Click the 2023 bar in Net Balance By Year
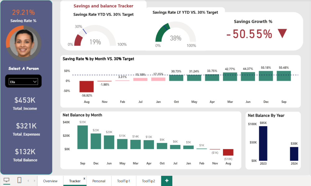This screenshot has height=186, width=311. 263,143
